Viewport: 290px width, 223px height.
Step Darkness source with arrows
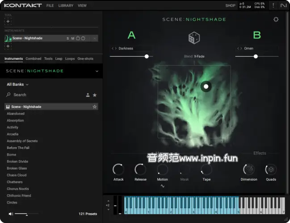pos(114,48)
